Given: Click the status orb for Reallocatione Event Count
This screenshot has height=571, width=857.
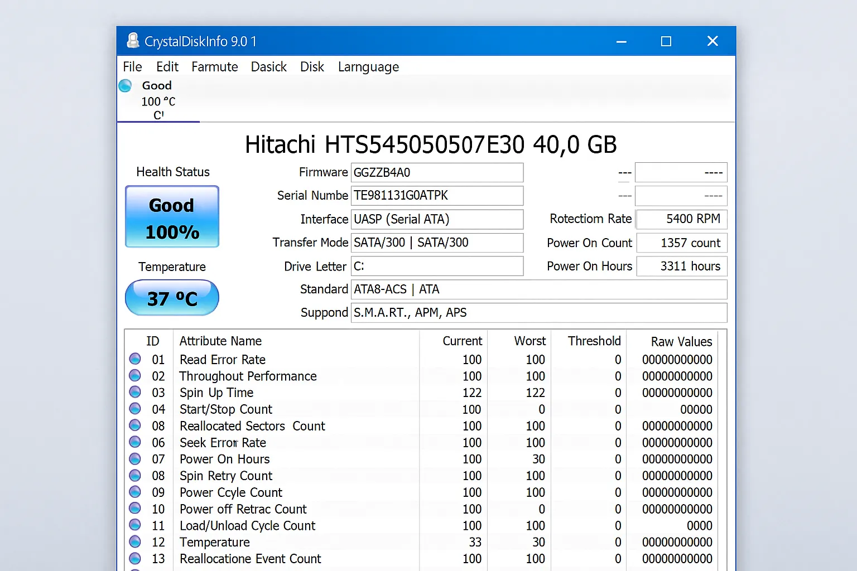Looking at the screenshot, I should coord(135,558).
